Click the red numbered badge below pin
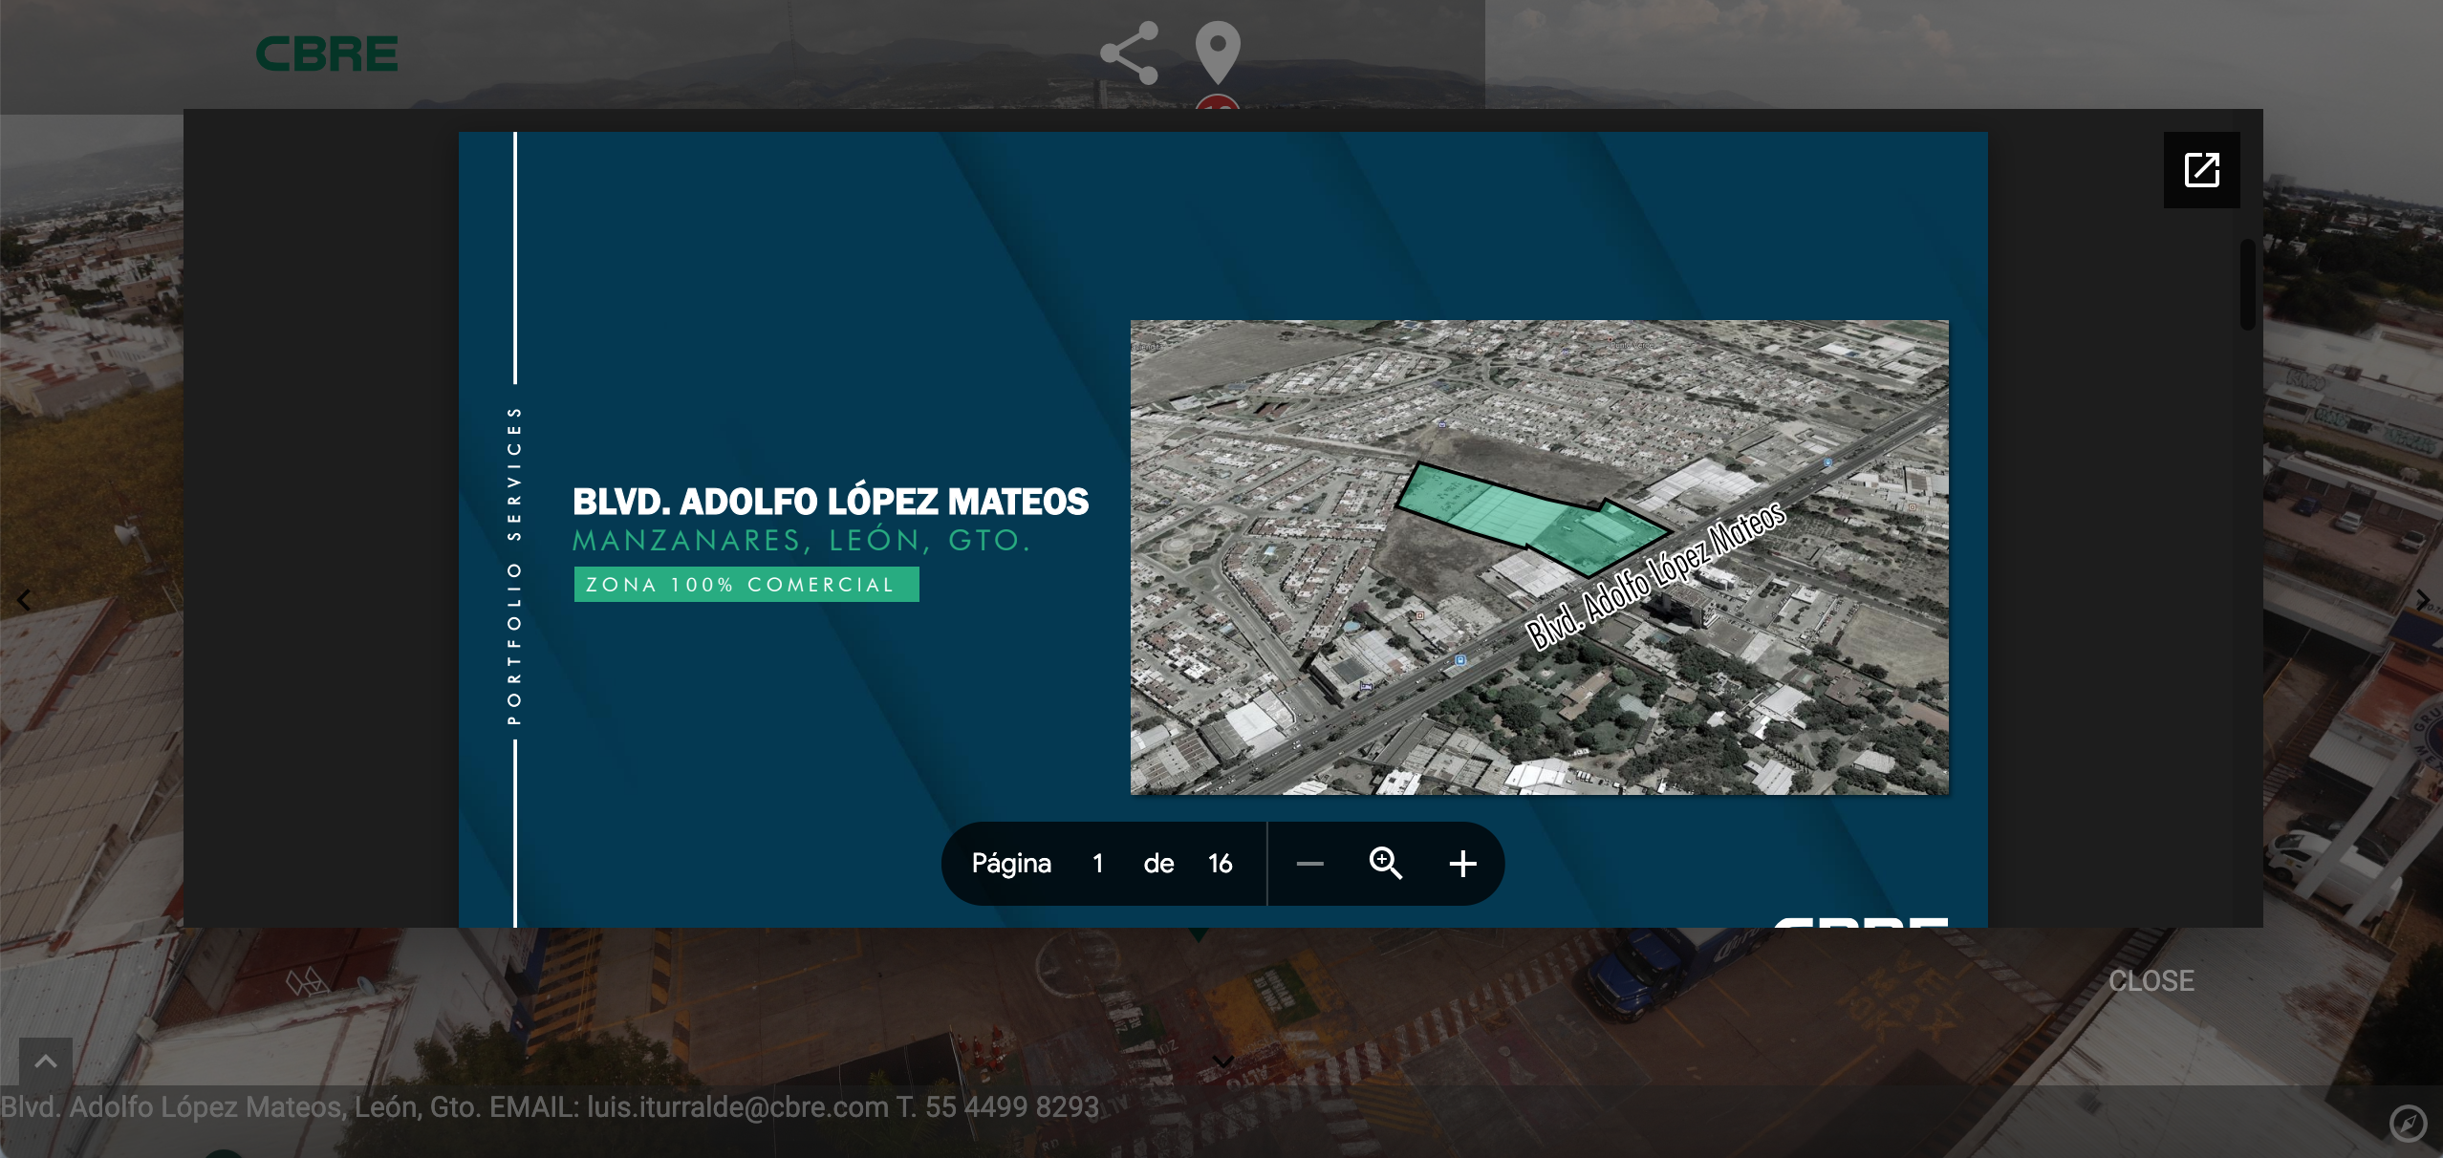The image size is (2443, 1158). 1218,102
